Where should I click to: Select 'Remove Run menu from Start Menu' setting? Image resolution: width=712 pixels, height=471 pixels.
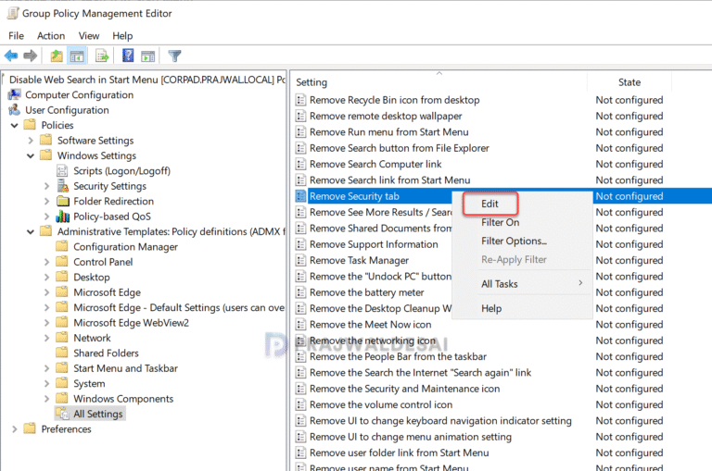[389, 132]
